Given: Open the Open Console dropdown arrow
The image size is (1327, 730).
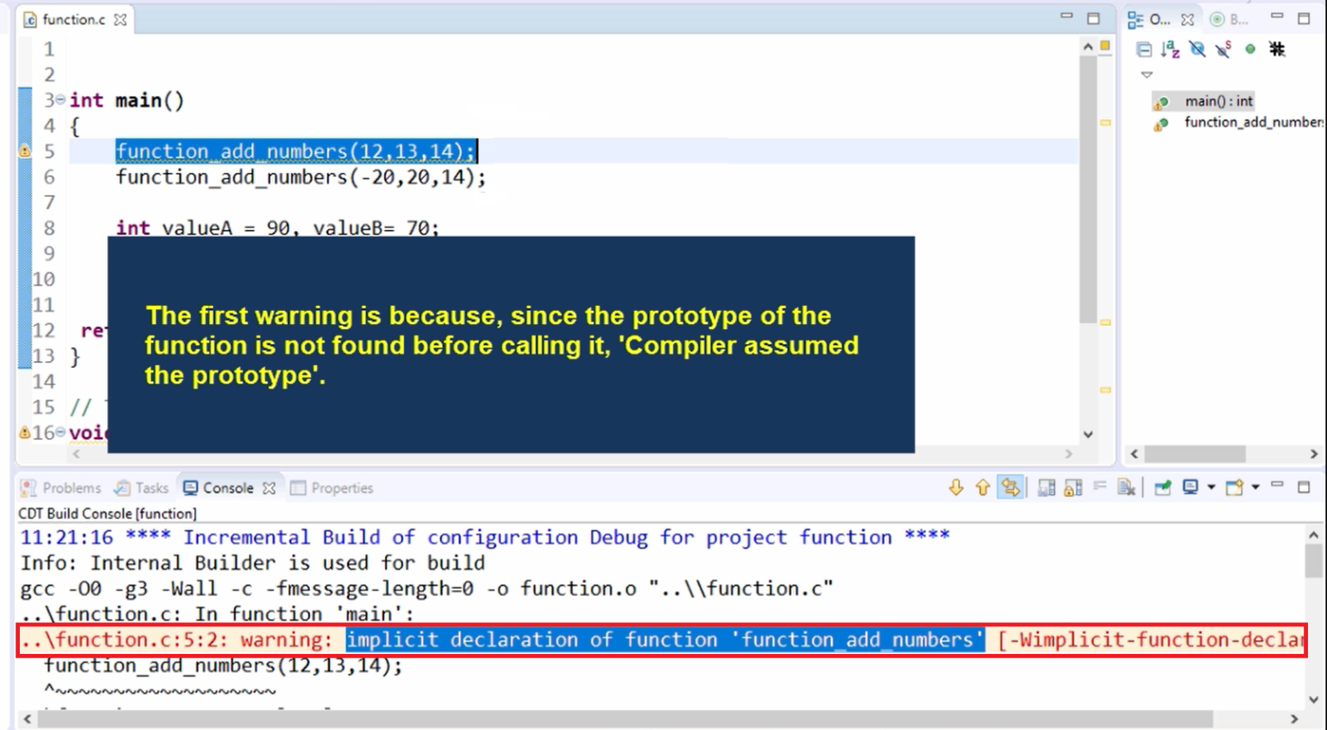Looking at the screenshot, I should coord(1255,488).
